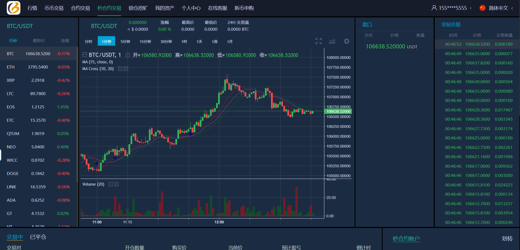Remove the Volume indicator
The width and height of the screenshot is (520, 250).
(116, 184)
